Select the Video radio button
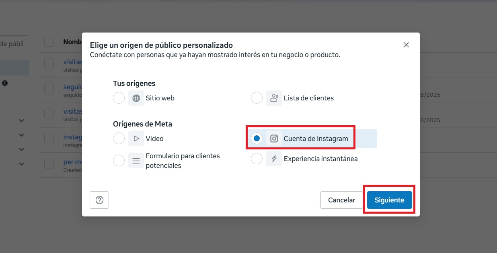 [x=119, y=139]
